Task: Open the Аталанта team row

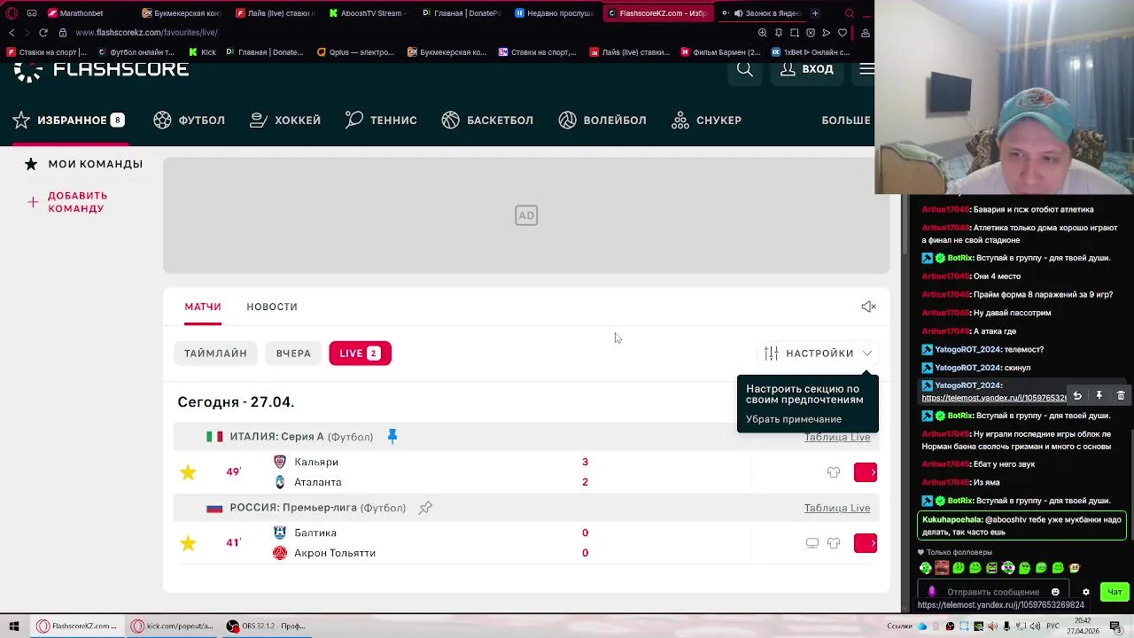Action: click(x=318, y=482)
